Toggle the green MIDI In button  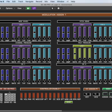(28, 8)
